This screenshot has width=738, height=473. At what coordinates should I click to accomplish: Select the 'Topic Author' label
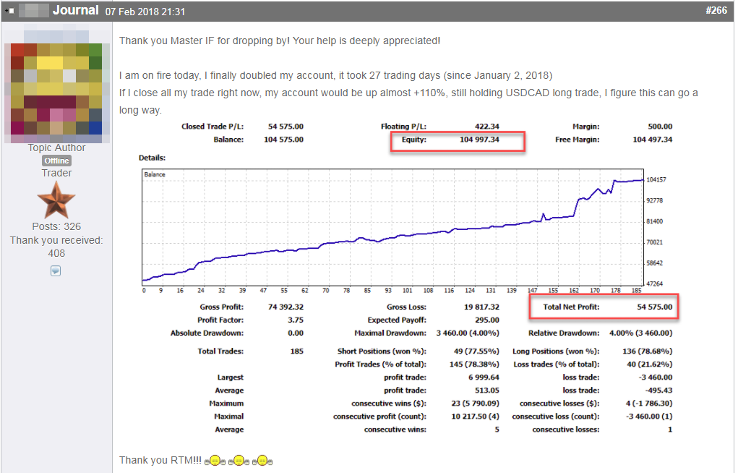point(56,148)
